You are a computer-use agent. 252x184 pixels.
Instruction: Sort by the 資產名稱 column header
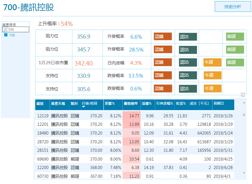click(x=60, y=105)
